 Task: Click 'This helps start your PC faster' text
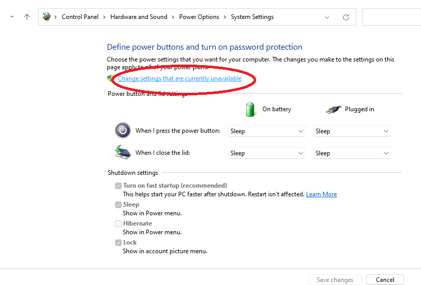click(x=214, y=194)
